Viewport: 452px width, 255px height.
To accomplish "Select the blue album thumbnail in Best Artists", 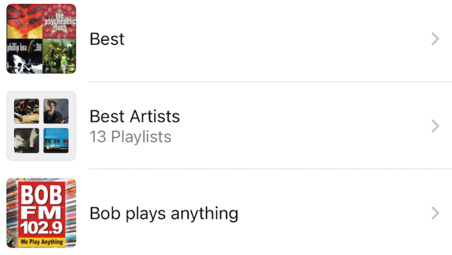I will coord(56,140).
